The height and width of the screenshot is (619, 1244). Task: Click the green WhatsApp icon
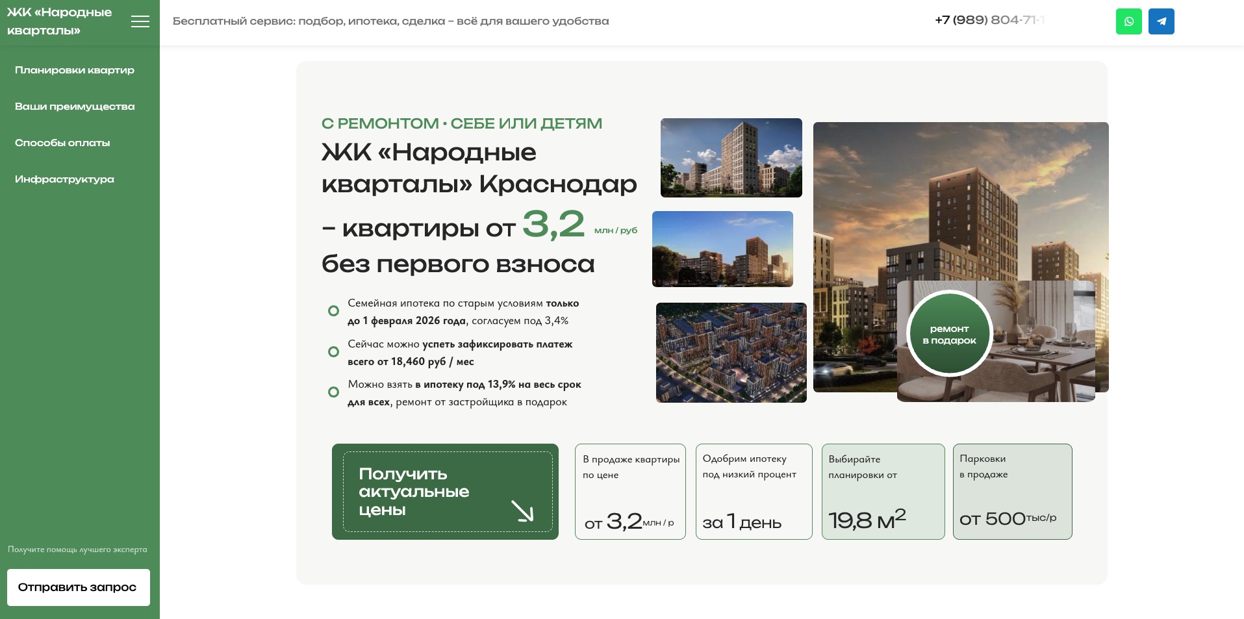(x=1128, y=21)
